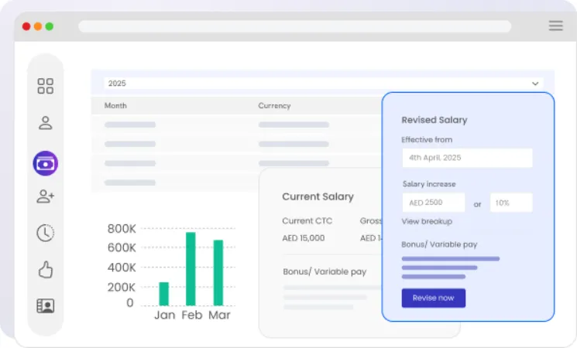The image size is (577, 348).
Task: Focus the Effective from date field
Action: click(467, 158)
